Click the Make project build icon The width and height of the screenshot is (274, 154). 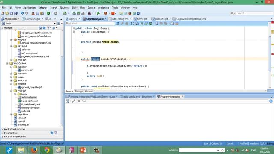74,13
